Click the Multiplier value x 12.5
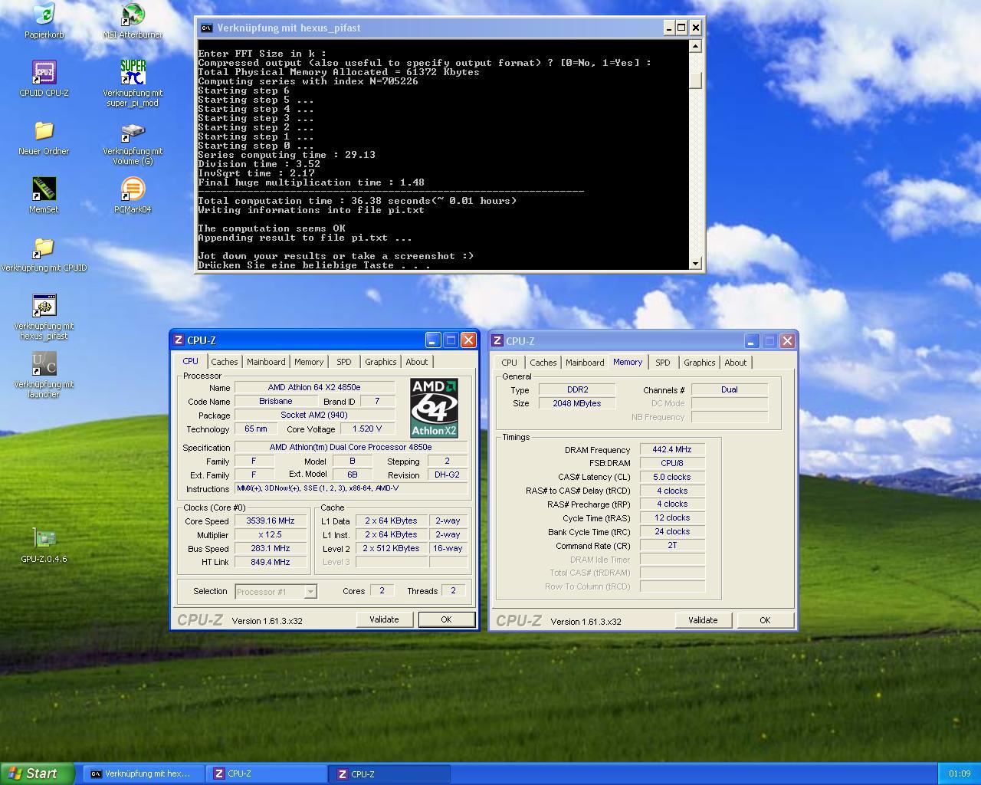Image resolution: width=981 pixels, height=785 pixels. tap(272, 535)
